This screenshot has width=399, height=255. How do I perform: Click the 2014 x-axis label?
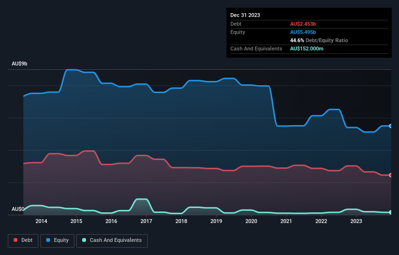(x=41, y=221)
